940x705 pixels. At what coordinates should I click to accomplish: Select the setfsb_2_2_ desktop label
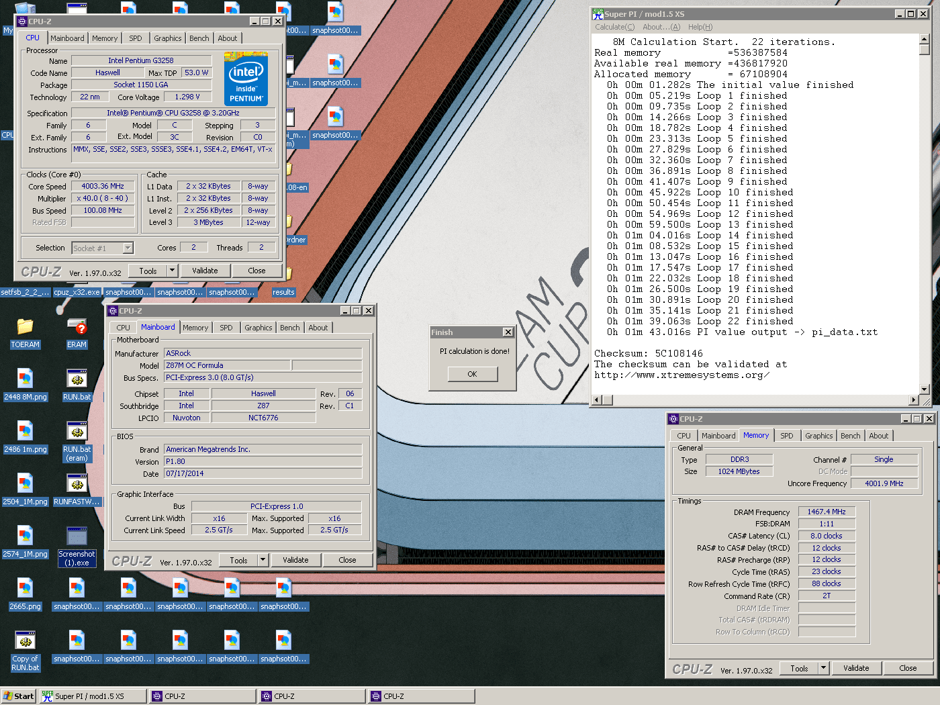click(25, 292)
